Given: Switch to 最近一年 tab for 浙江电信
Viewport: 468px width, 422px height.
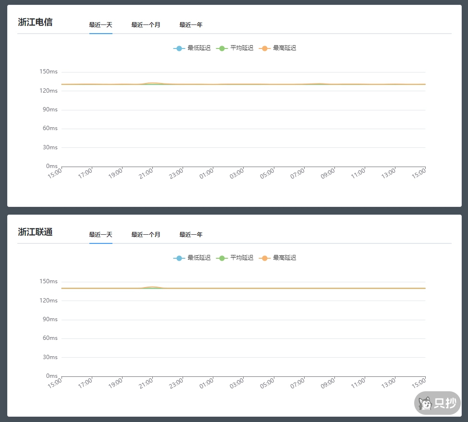Looking at the screenshot, I should coord(191,24).
